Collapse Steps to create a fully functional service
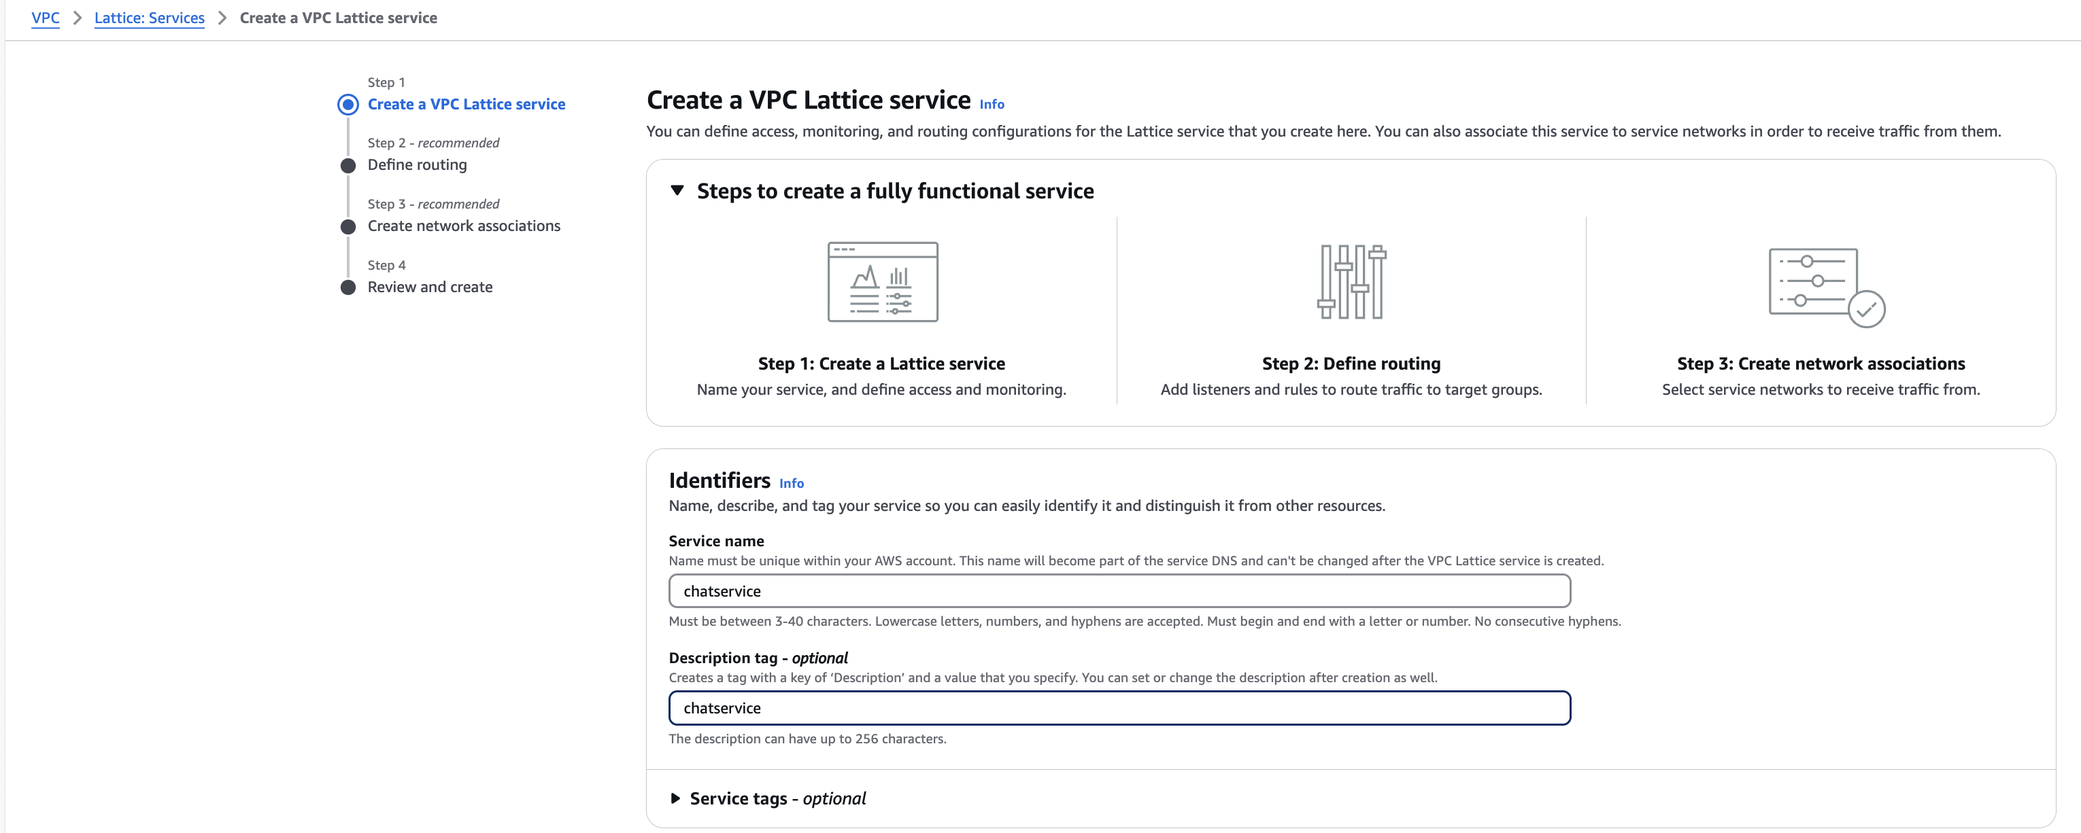 [x=678, y=190]
